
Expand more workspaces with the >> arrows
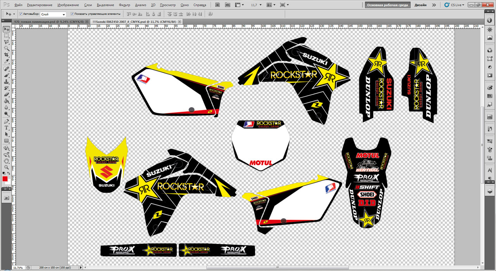coord(434,5)
